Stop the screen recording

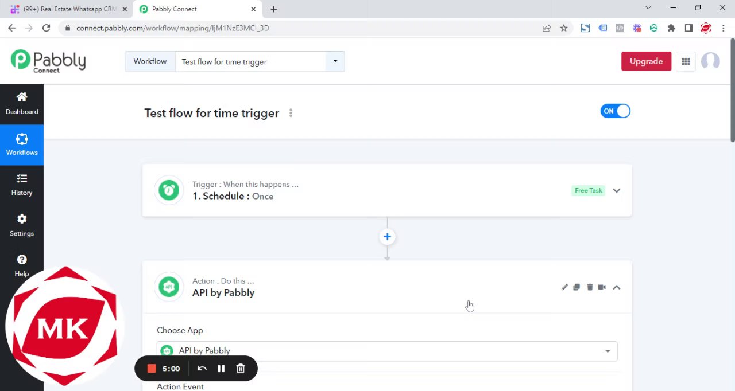pos(152,369)
